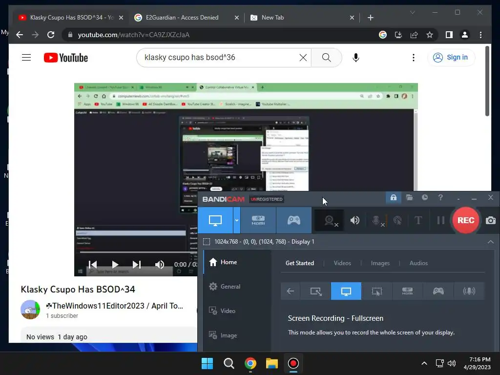Screen dimensions: 500x375
Task: Toggle mouse click effect in Bandicam
Action: tap(397, 220)
